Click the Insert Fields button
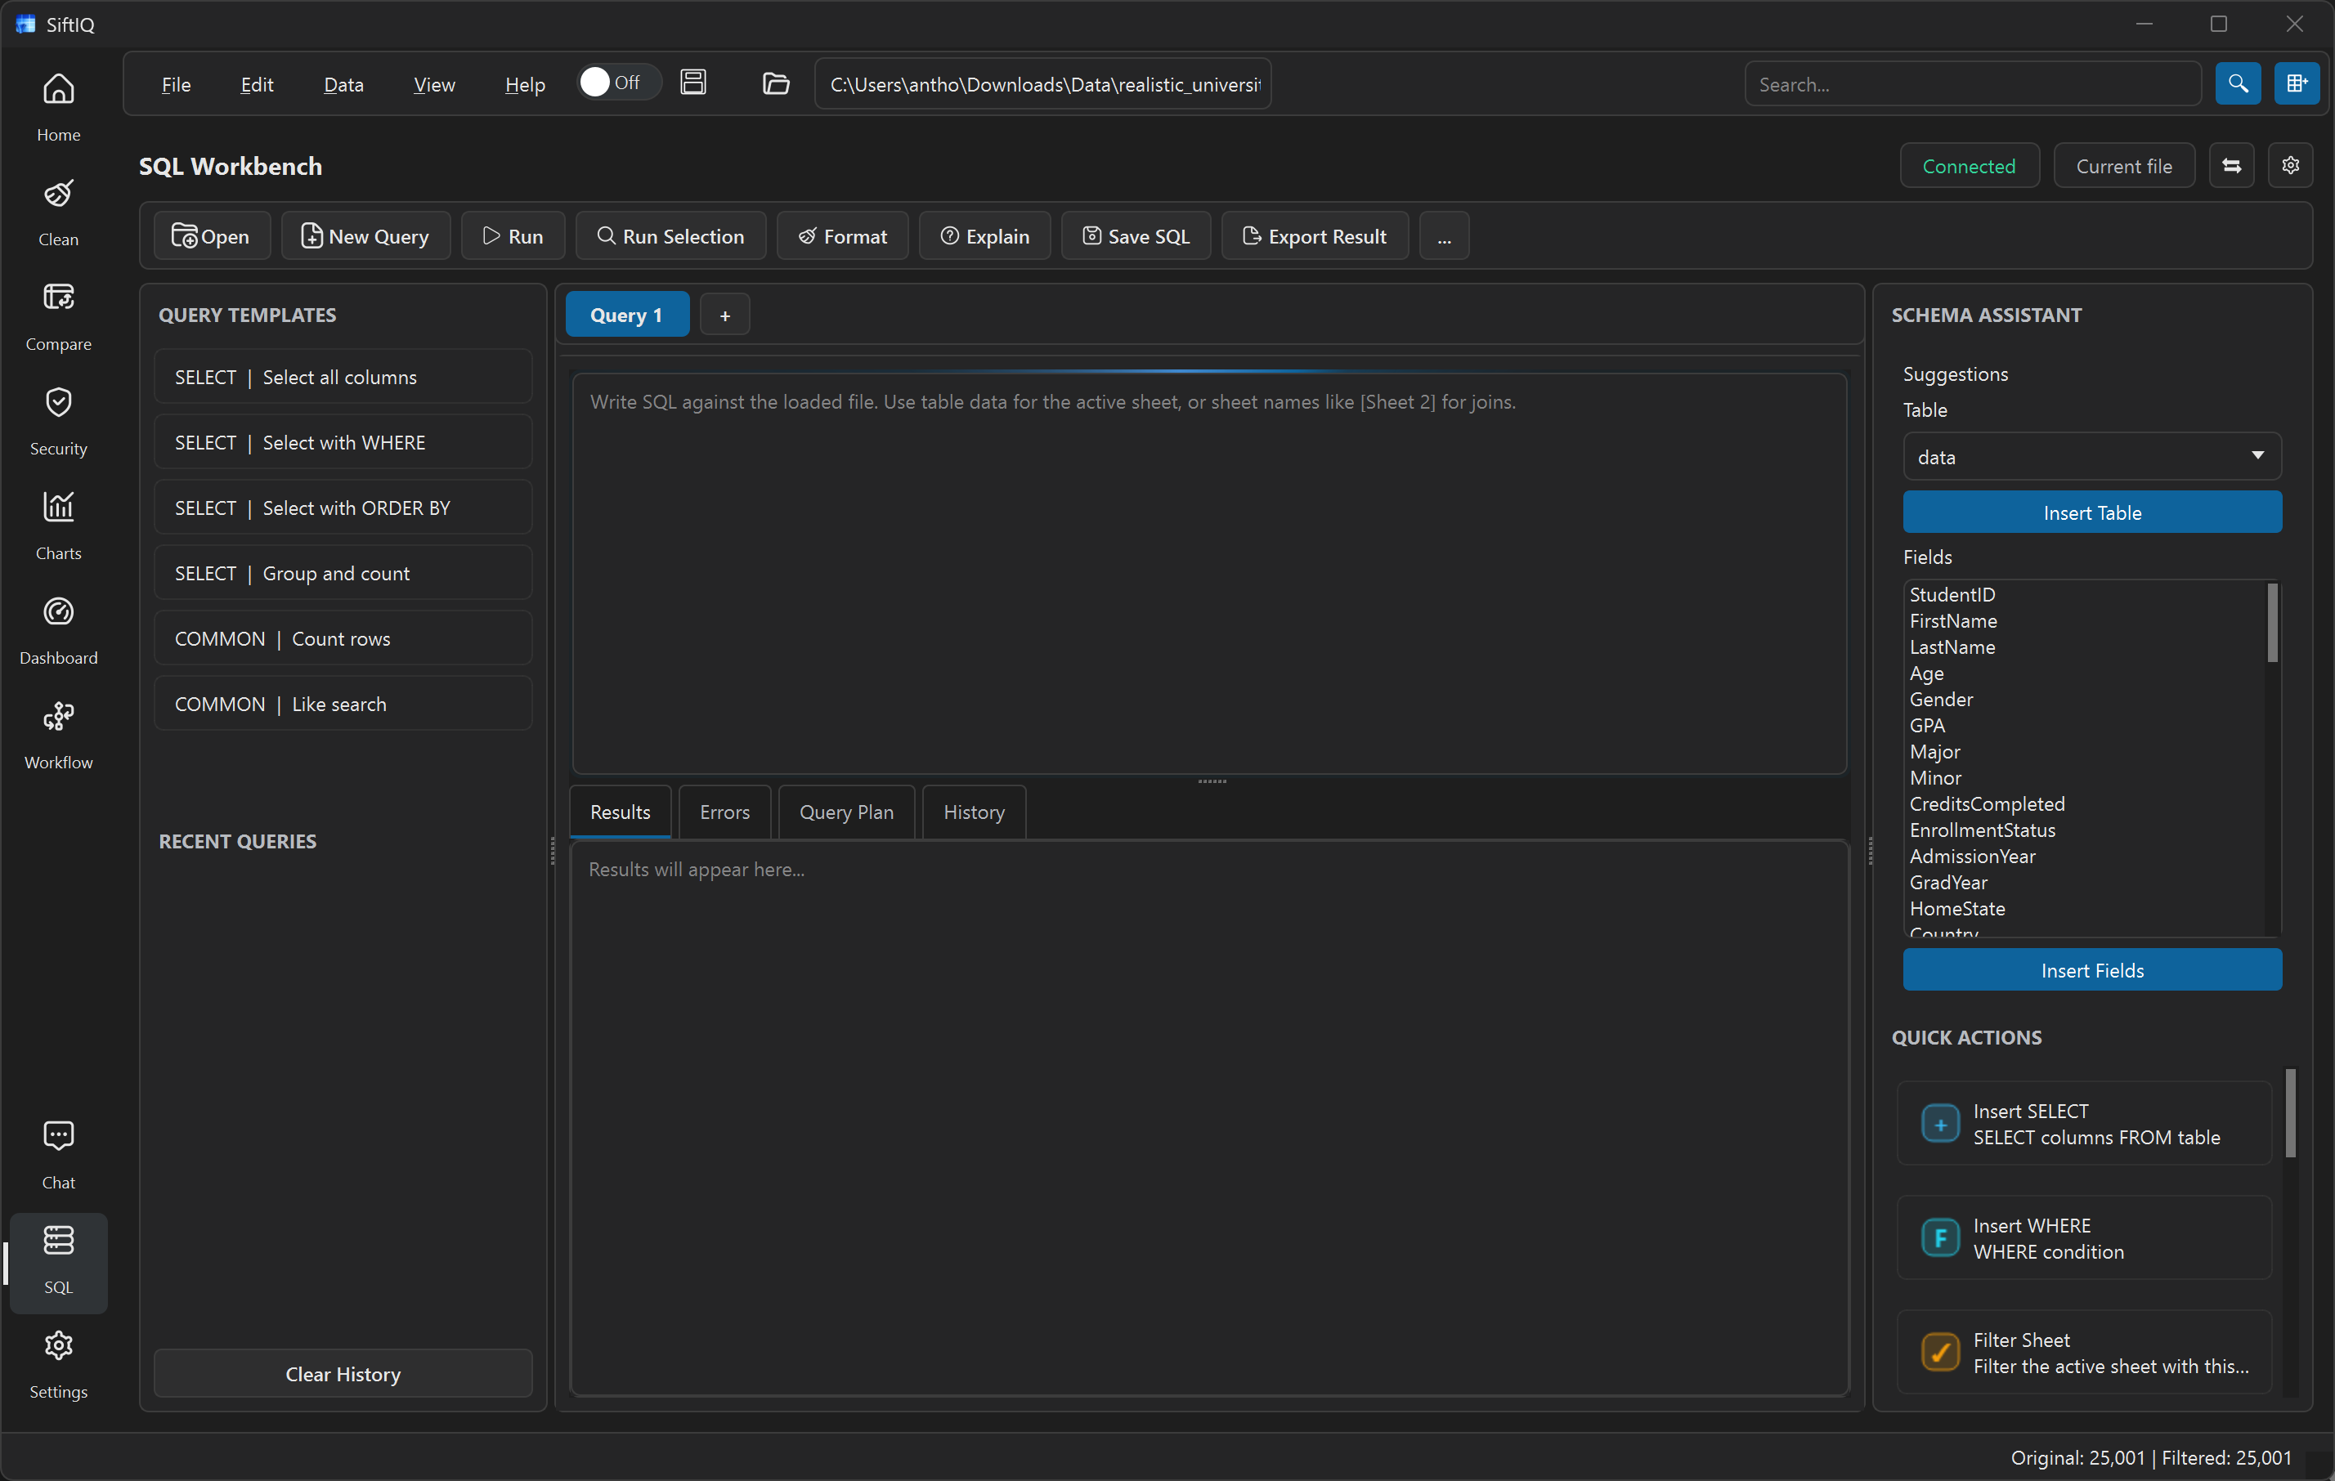 coord(2091,969)
